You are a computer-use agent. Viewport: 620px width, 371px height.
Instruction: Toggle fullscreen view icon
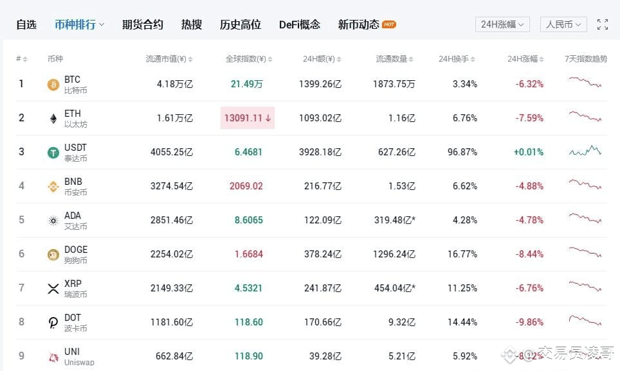[x=602, y=25]
